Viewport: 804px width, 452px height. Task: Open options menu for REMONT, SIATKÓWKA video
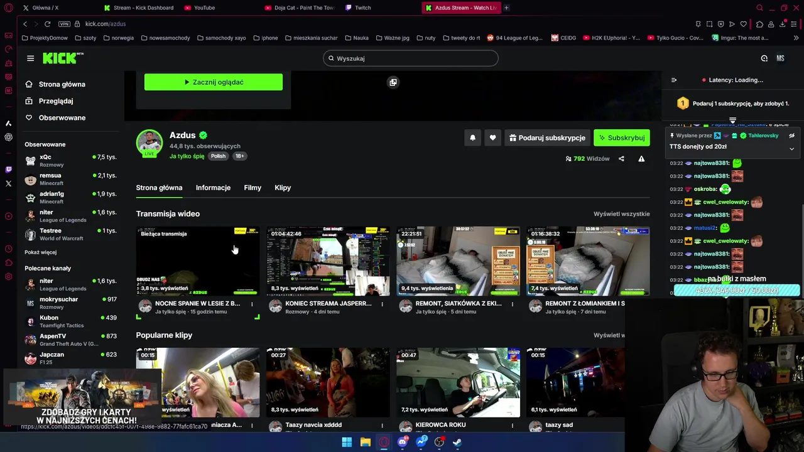[512, 304]
